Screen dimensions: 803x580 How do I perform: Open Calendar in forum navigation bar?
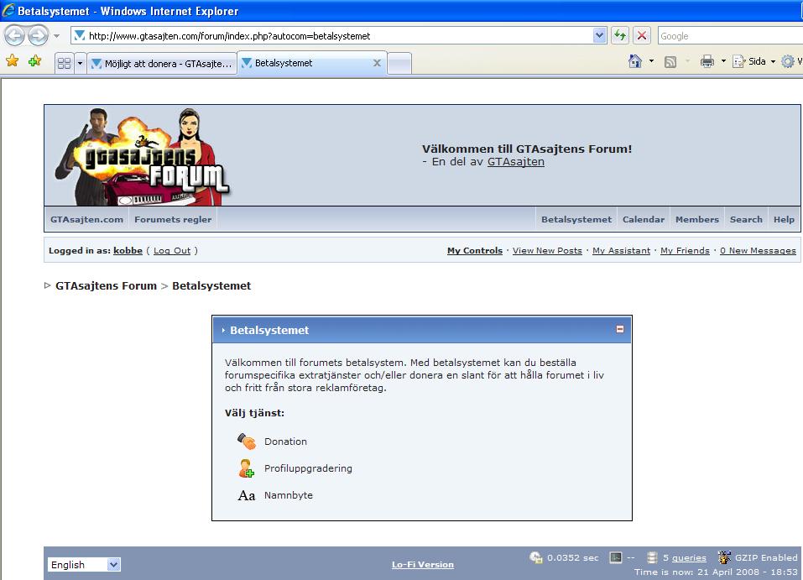pos(643,219)
